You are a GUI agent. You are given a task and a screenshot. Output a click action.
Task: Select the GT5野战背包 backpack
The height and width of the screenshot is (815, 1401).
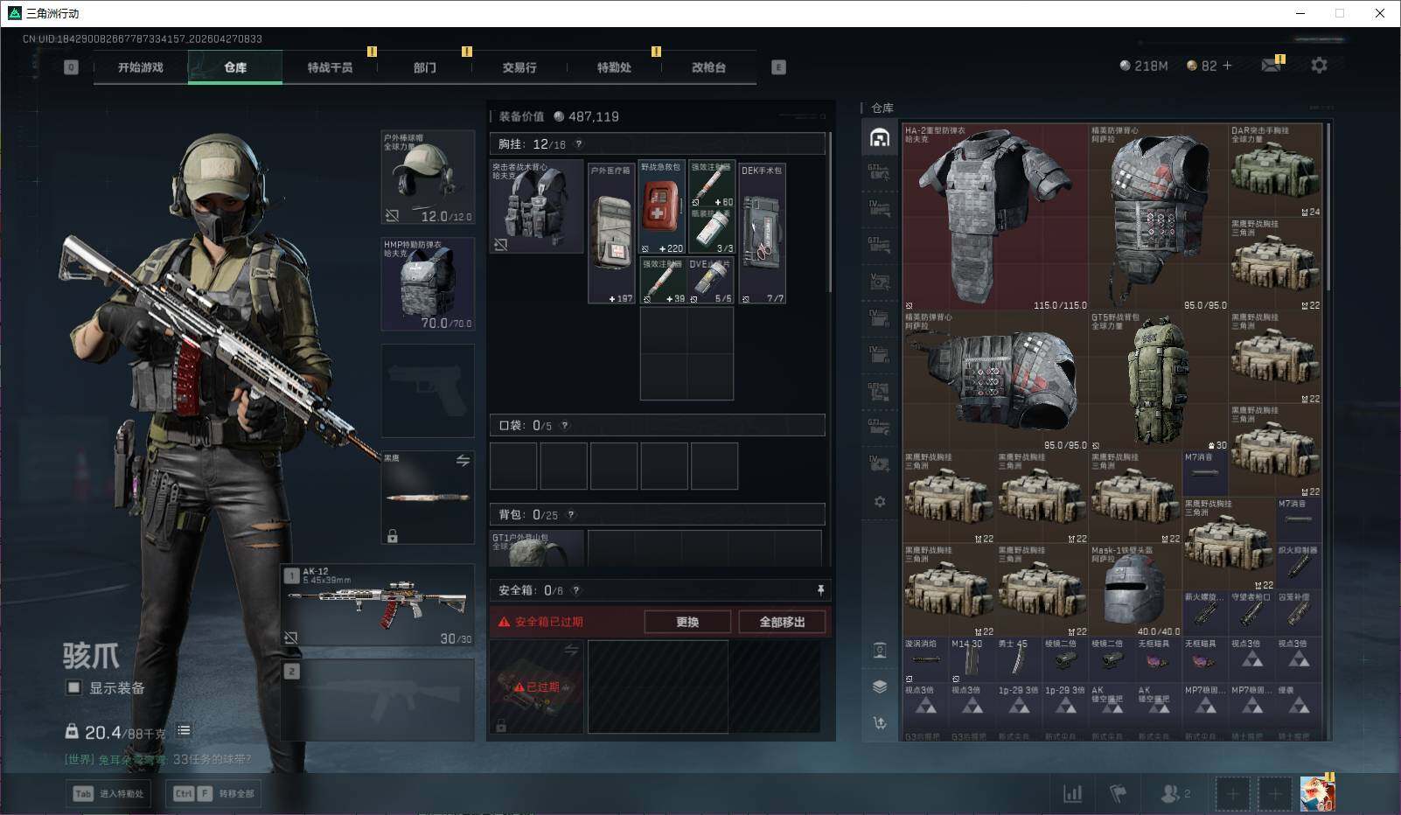point(1158,380)
